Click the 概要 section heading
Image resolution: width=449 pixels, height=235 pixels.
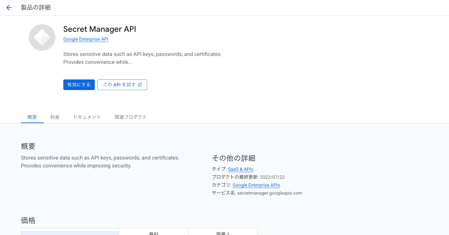tap(28, 146)
